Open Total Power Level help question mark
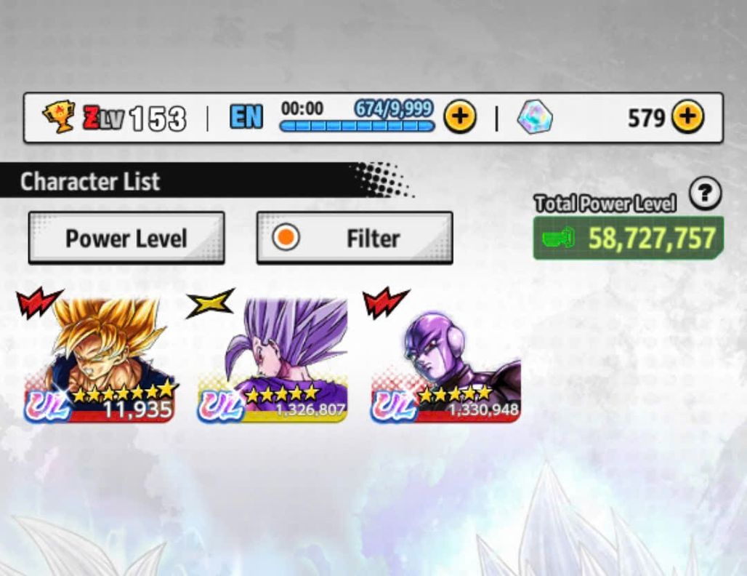The image size is (747, 576). pyautogui.click(x=706, y=193)
